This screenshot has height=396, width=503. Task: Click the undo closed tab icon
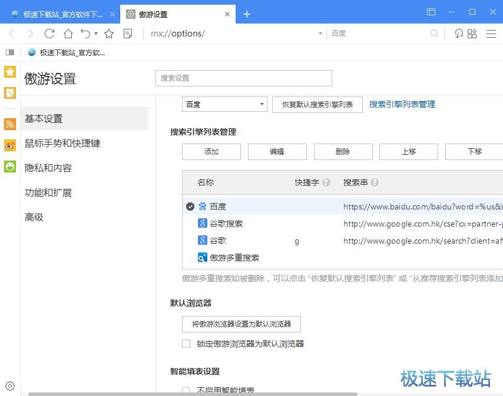pyautogui.click(x=85, y=34)
